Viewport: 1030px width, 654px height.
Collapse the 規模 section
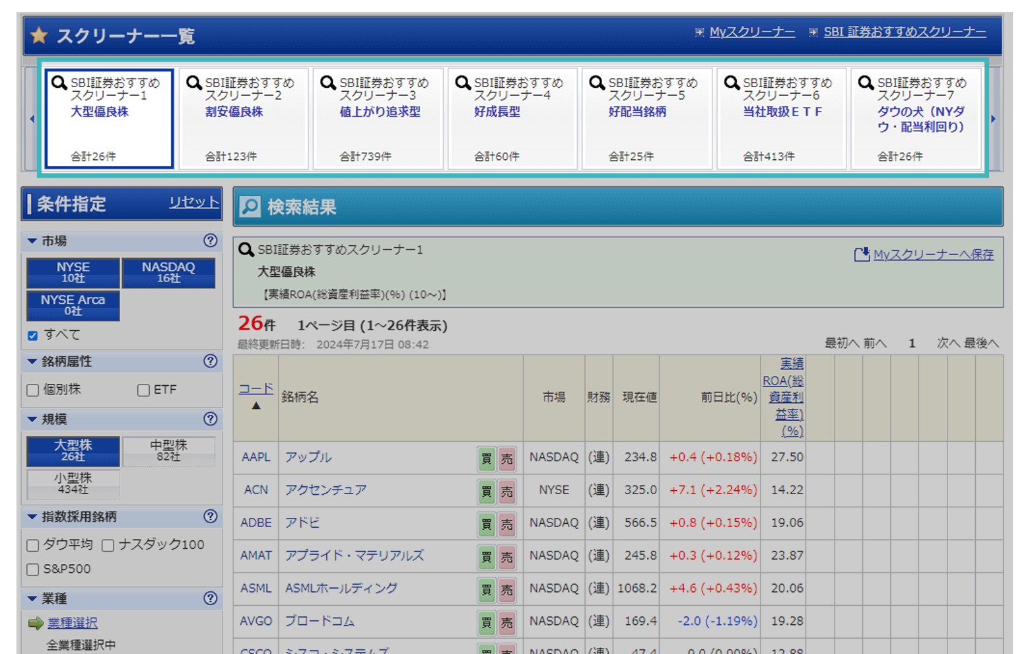[x=32, y=419]
